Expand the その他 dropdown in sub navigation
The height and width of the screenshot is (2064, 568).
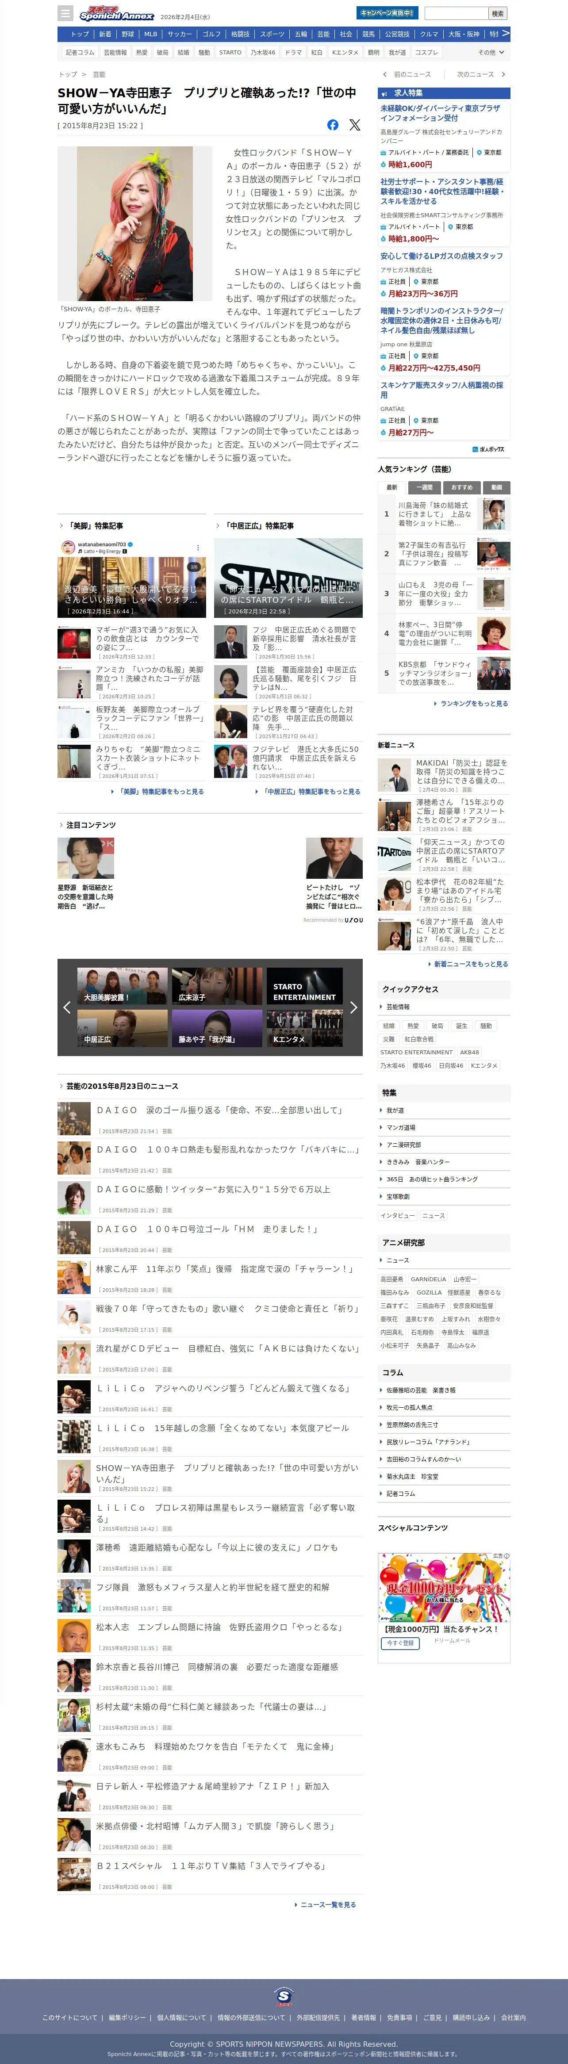pos(491,52)
